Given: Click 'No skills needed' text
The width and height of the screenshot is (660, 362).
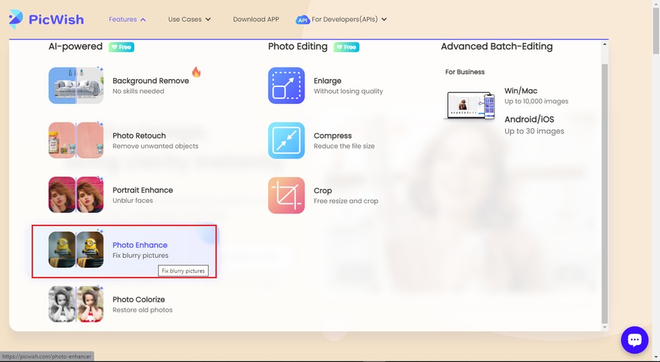Looking at the screenshot, I should tap(138, 91).
